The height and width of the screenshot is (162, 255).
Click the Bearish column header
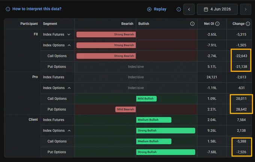point(127,24)
